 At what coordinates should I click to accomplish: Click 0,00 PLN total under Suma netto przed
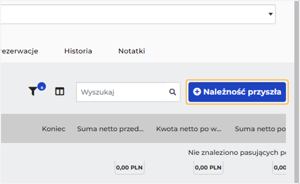point(129,167)
